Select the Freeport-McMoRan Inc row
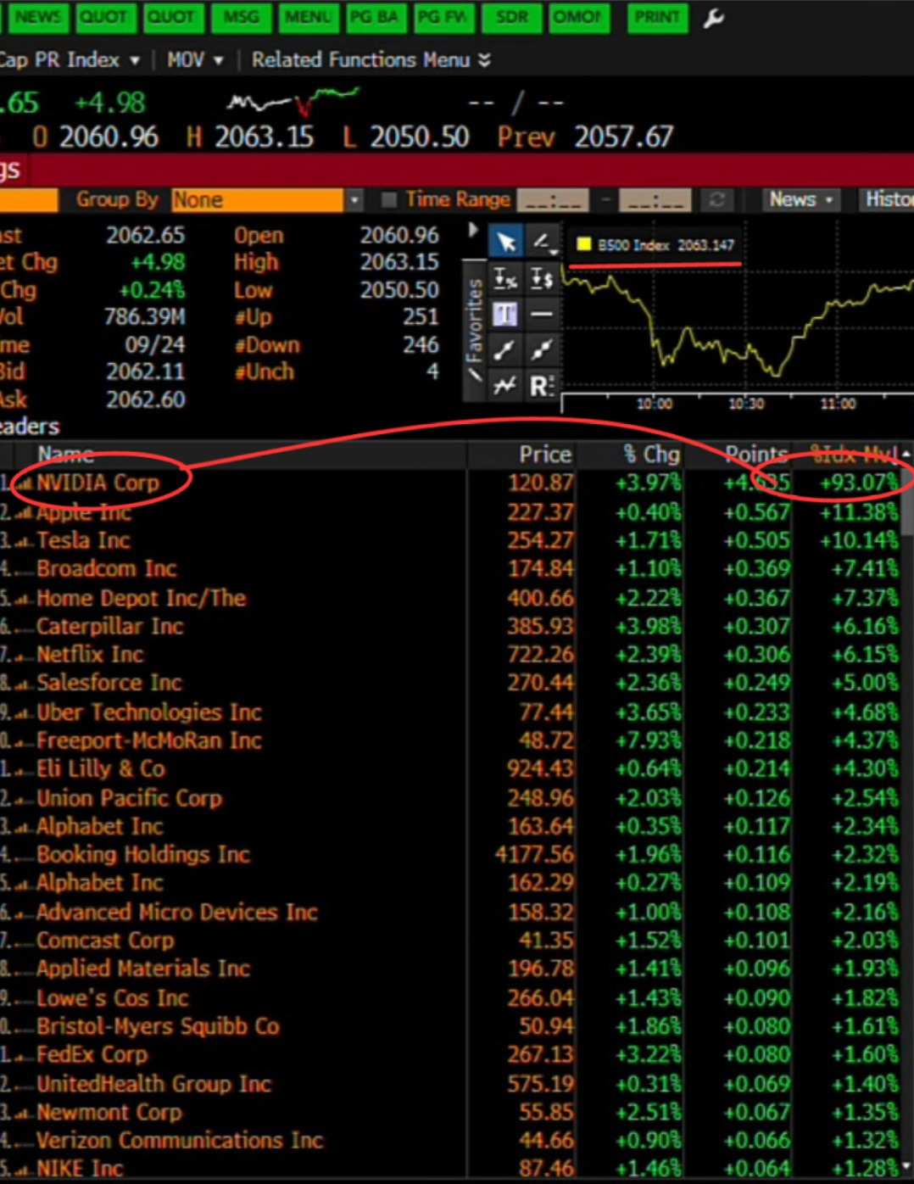The height and width of the screenshot is (1184, 914). point(449,741)
